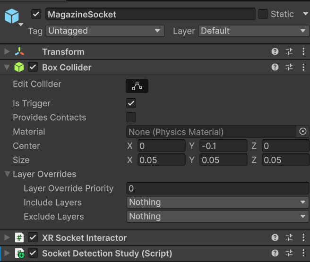Image resolution: width=310 pixels, height=262 pixels.
Task: Open Socket Detection Study help icon
Action: 275,254
